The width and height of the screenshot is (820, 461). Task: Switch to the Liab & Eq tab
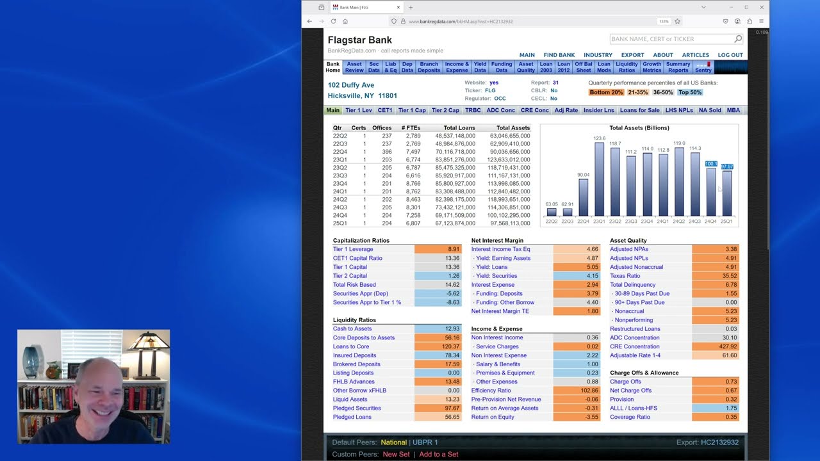[391, 67]
